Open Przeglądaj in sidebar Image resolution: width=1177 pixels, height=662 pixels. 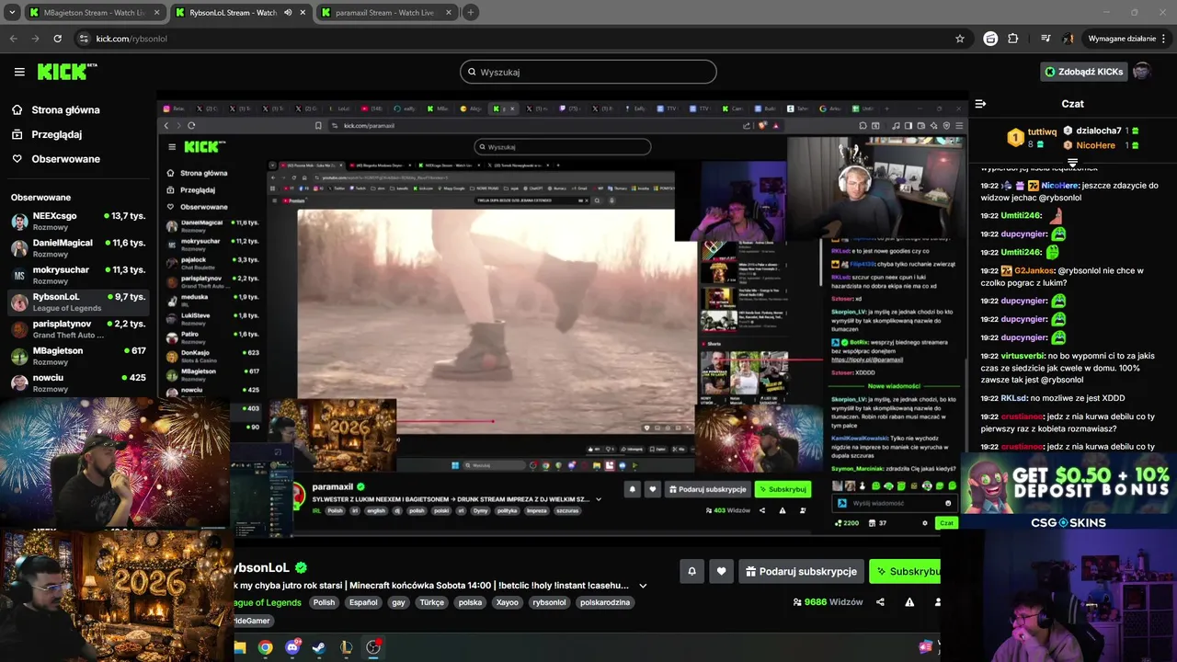coord(57,134)
